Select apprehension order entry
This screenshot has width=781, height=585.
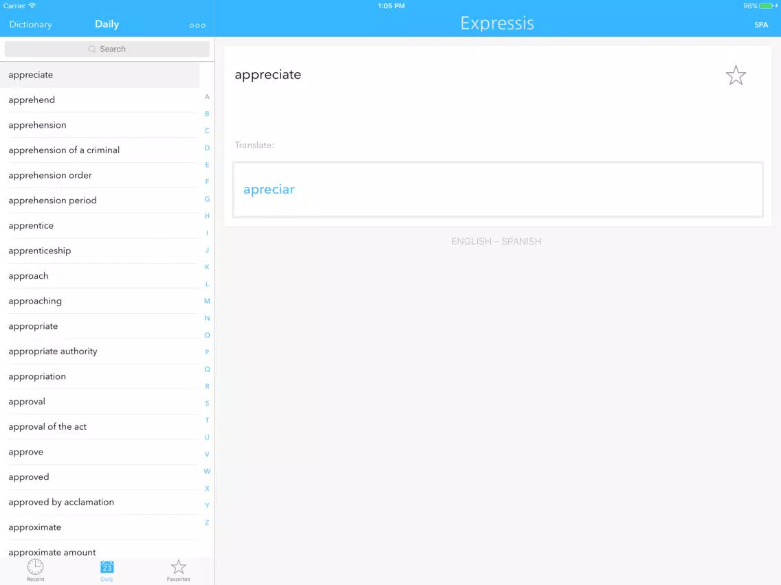point(100,175)
